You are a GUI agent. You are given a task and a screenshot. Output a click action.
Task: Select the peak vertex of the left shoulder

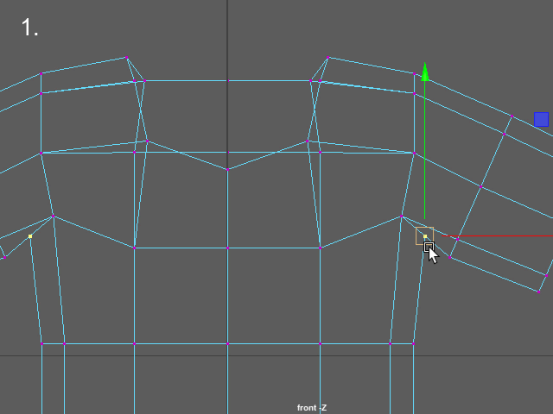(x=127, y=59)
